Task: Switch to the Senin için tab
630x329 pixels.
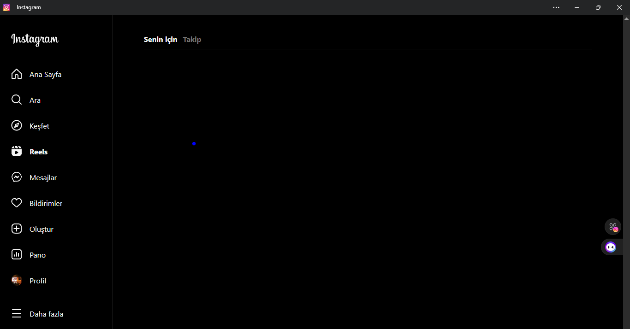Action: (160, 40)
